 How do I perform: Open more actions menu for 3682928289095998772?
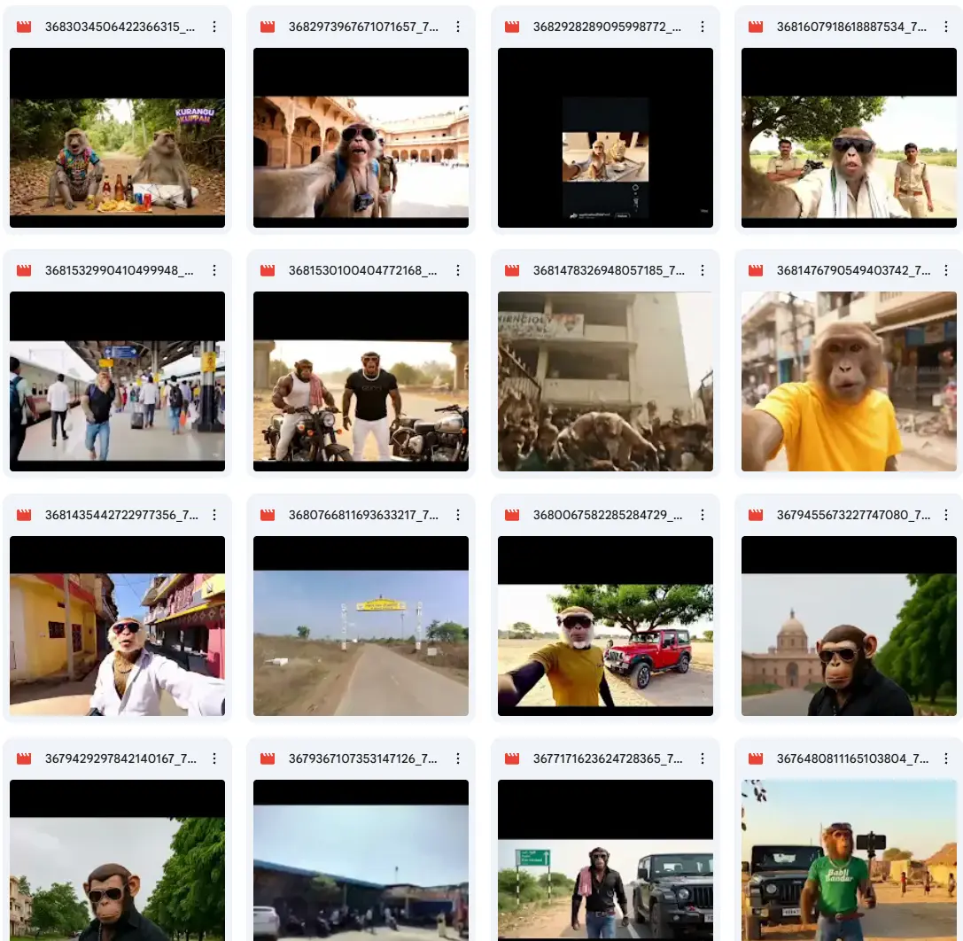point(703,27)
